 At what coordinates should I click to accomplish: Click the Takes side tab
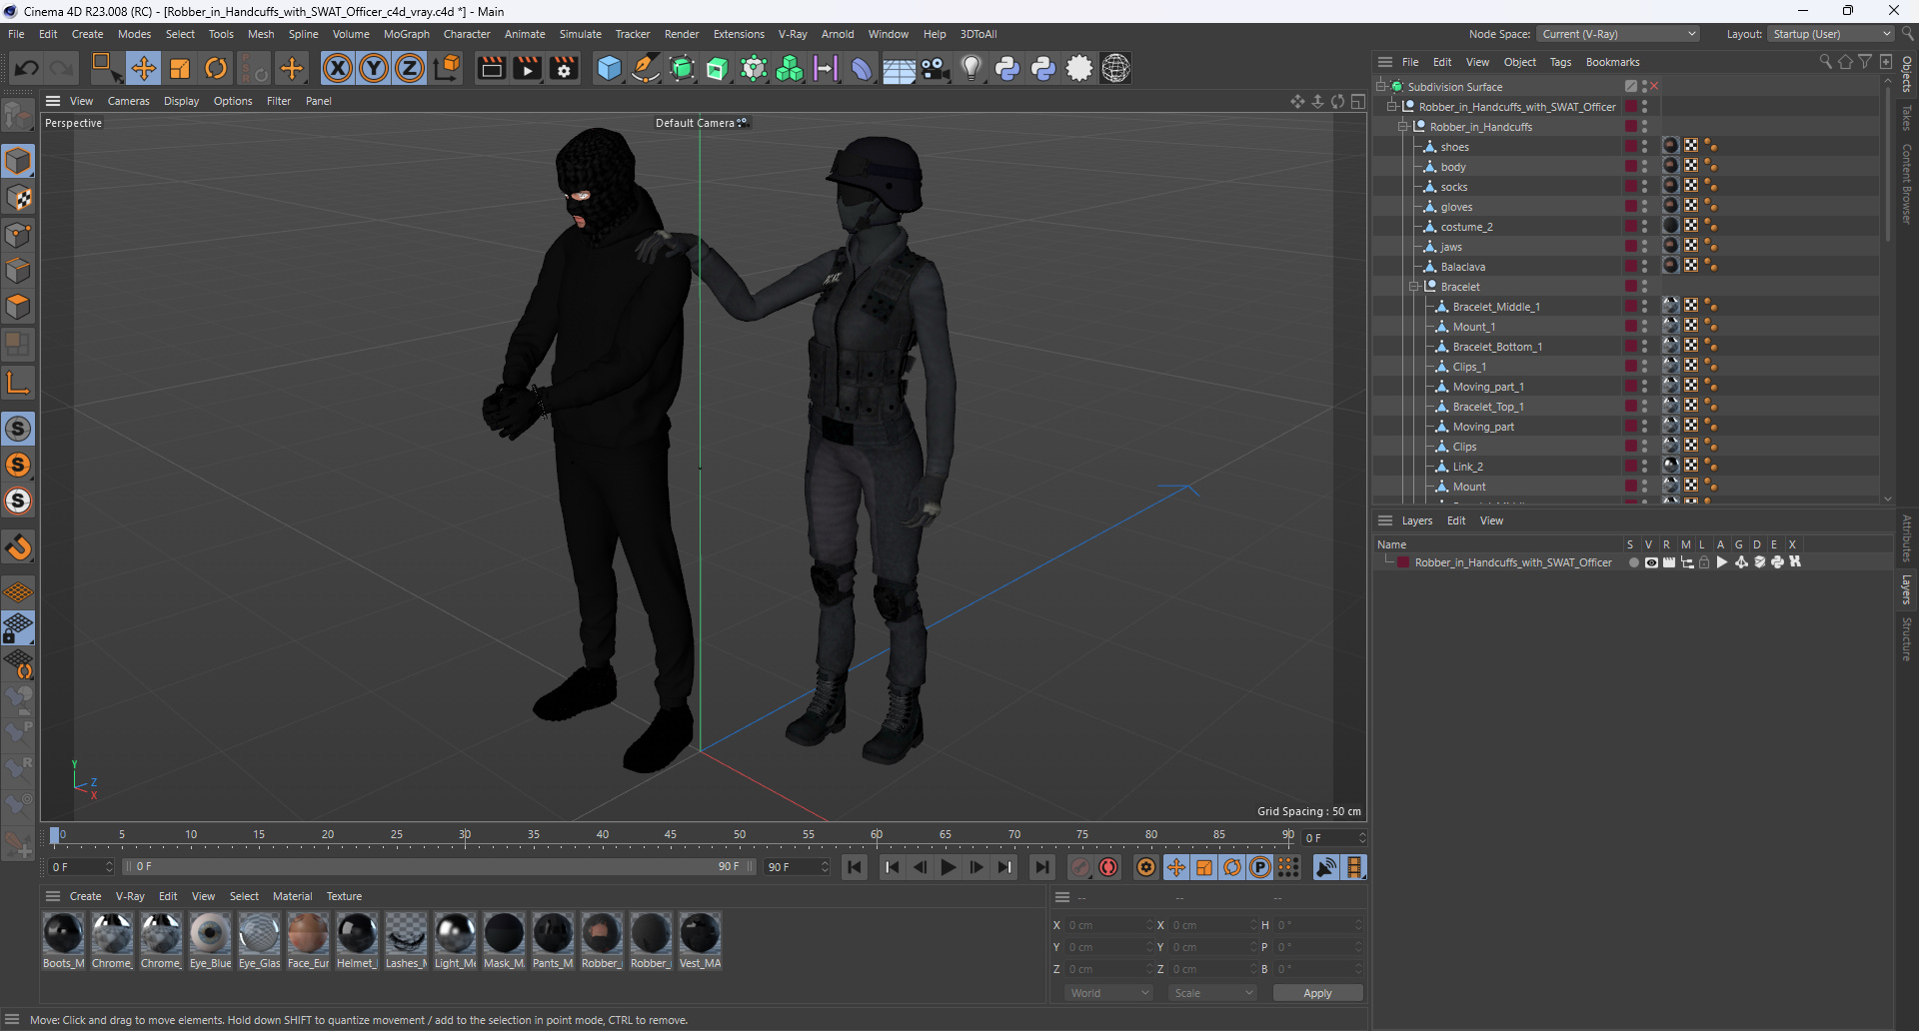coord(1907,118)
